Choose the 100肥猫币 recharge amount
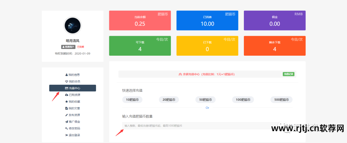Viewport: 347px width, 143px height. (243, 100)
